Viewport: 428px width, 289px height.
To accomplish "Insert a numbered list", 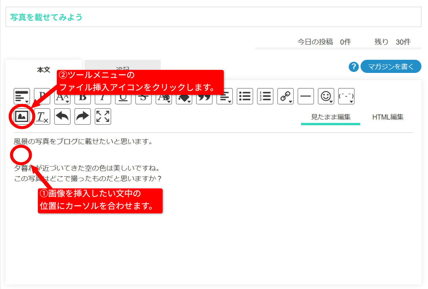I will [265, 96].
